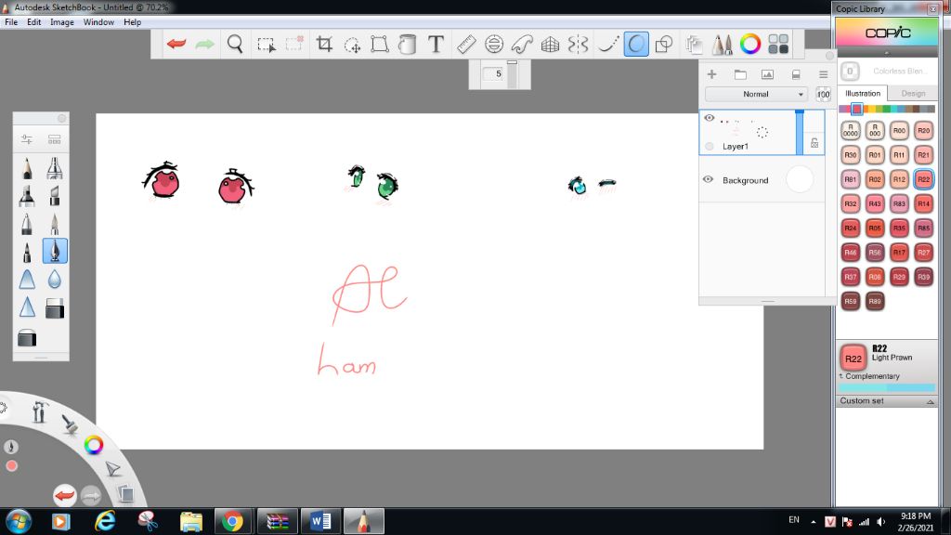Screen dimensions: 951x535
Task: Click the layer opacity value 100
Action: click(823, 94)
